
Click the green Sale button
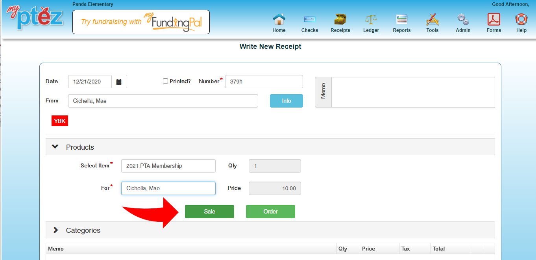209,212
